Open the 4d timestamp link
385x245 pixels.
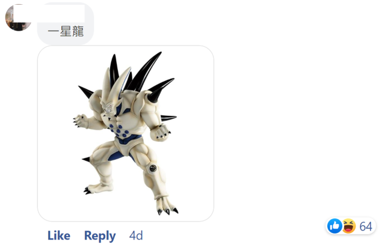click(136, 235)
